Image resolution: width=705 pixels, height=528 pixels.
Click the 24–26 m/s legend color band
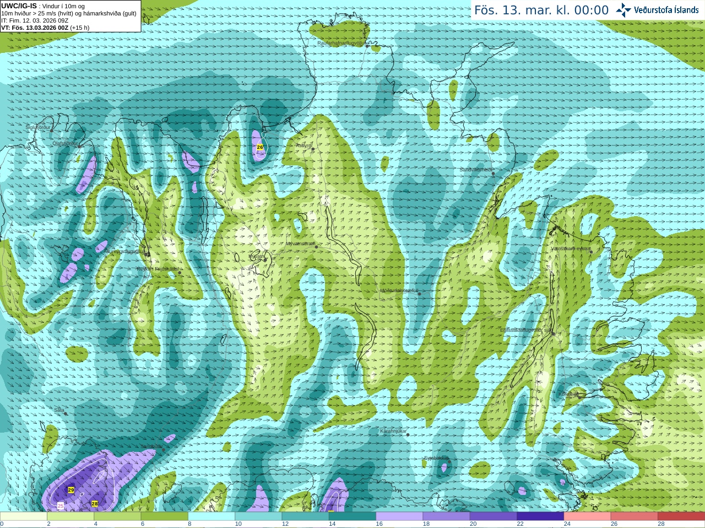587,516
